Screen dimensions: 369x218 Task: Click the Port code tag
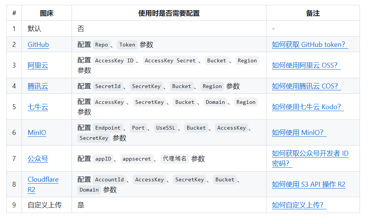pyautogui.click(x=139, y=128)
